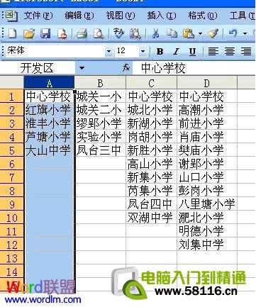Image resolution: width=256 pixels, height=307 pixels.
Task: Click the Research binoculars icon
Action: 135,33
